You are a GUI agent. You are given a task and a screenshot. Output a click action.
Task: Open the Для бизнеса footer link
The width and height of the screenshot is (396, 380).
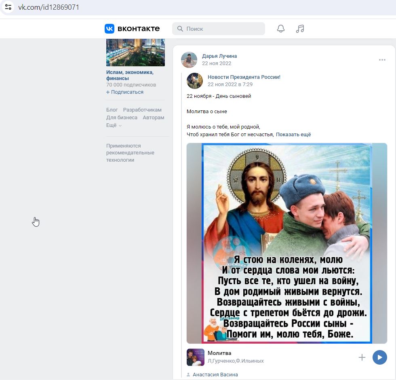[x=122, y=118]
